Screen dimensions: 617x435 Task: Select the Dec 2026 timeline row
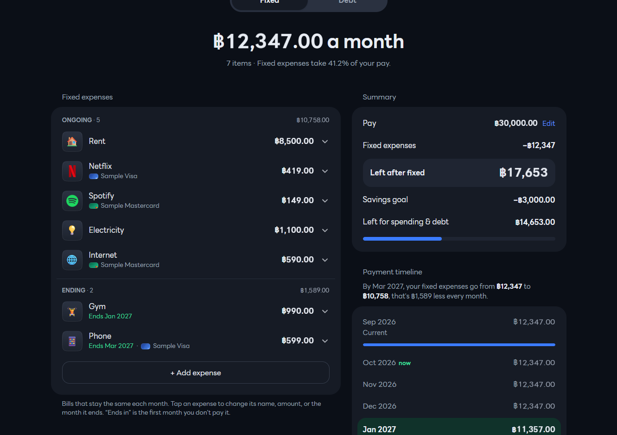pos(459,406)
